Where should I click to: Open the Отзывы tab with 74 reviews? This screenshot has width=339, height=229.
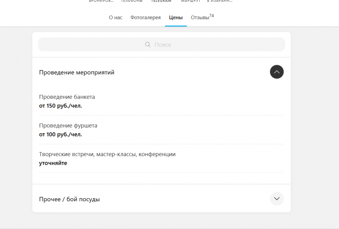point(202,17)
